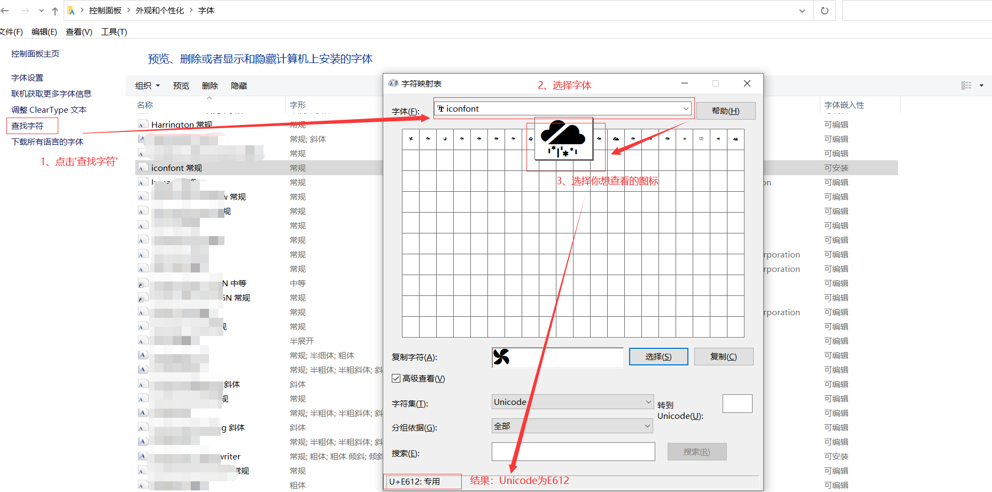Click the 搜索(E) text field
This screenshot has height=492, width=992.
point(573,452)
